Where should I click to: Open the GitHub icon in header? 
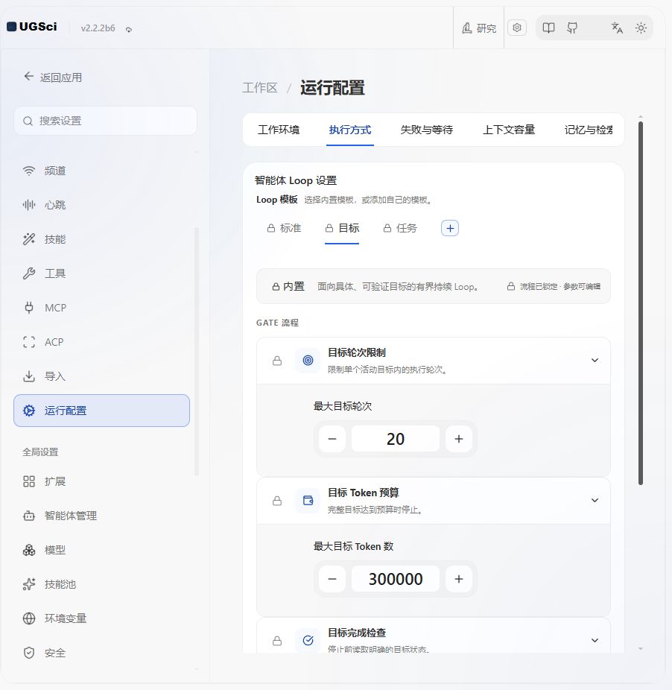pyautogui.click(x=572, y=28)
